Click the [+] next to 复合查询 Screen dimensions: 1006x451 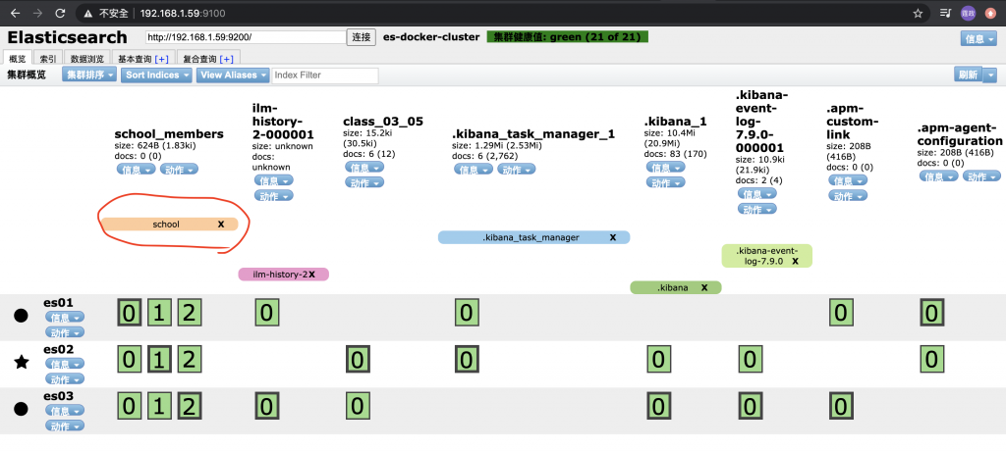pyautogui.click(x=227, y=59)
